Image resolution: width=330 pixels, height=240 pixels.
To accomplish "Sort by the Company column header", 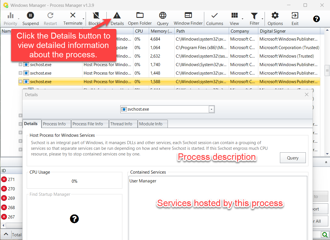I will [244, 31].
